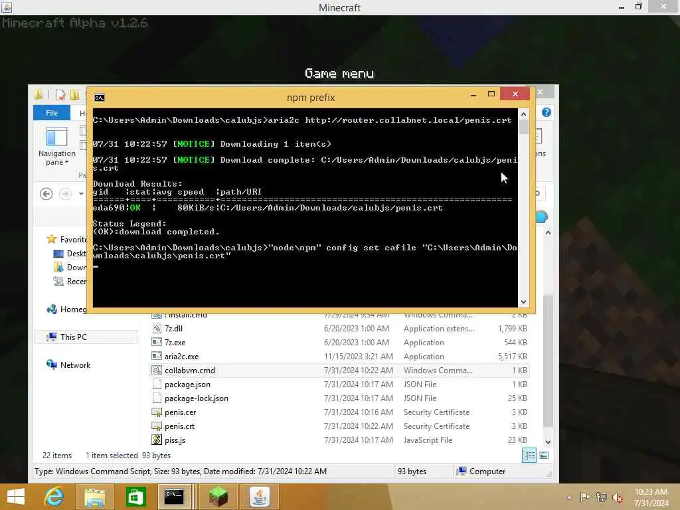
Task: Select the package-lock.json file icon
Action: coord(157,398)
